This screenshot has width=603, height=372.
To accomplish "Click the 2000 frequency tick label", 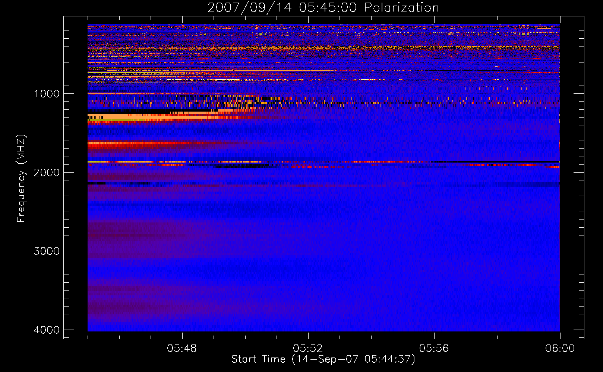I will 47,173.
